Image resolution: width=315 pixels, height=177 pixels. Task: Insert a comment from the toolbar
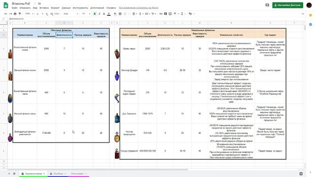165,14
